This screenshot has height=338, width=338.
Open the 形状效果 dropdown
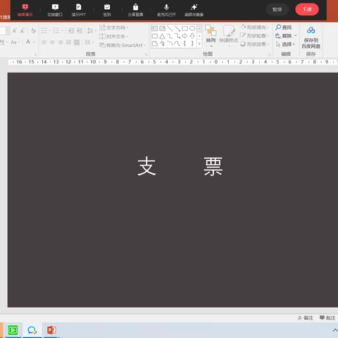click(255, 44)
